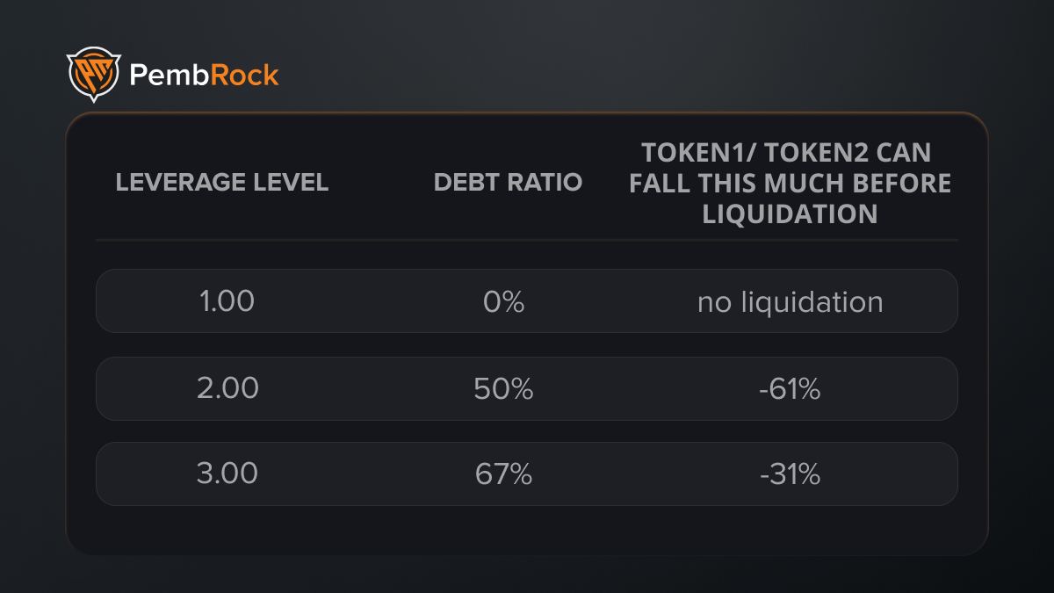Click the word LIQUIDATION in the header
Screen dimensions: 1054x593
pyautogui.click(x=790, y=213)
